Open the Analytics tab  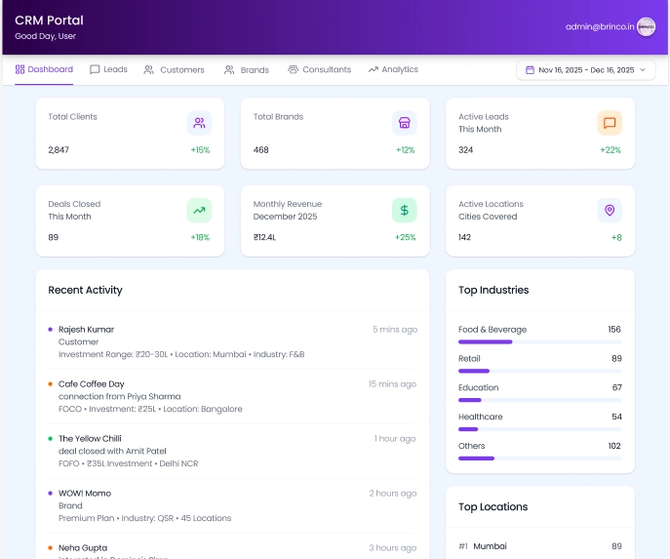[x=393, y=70]
